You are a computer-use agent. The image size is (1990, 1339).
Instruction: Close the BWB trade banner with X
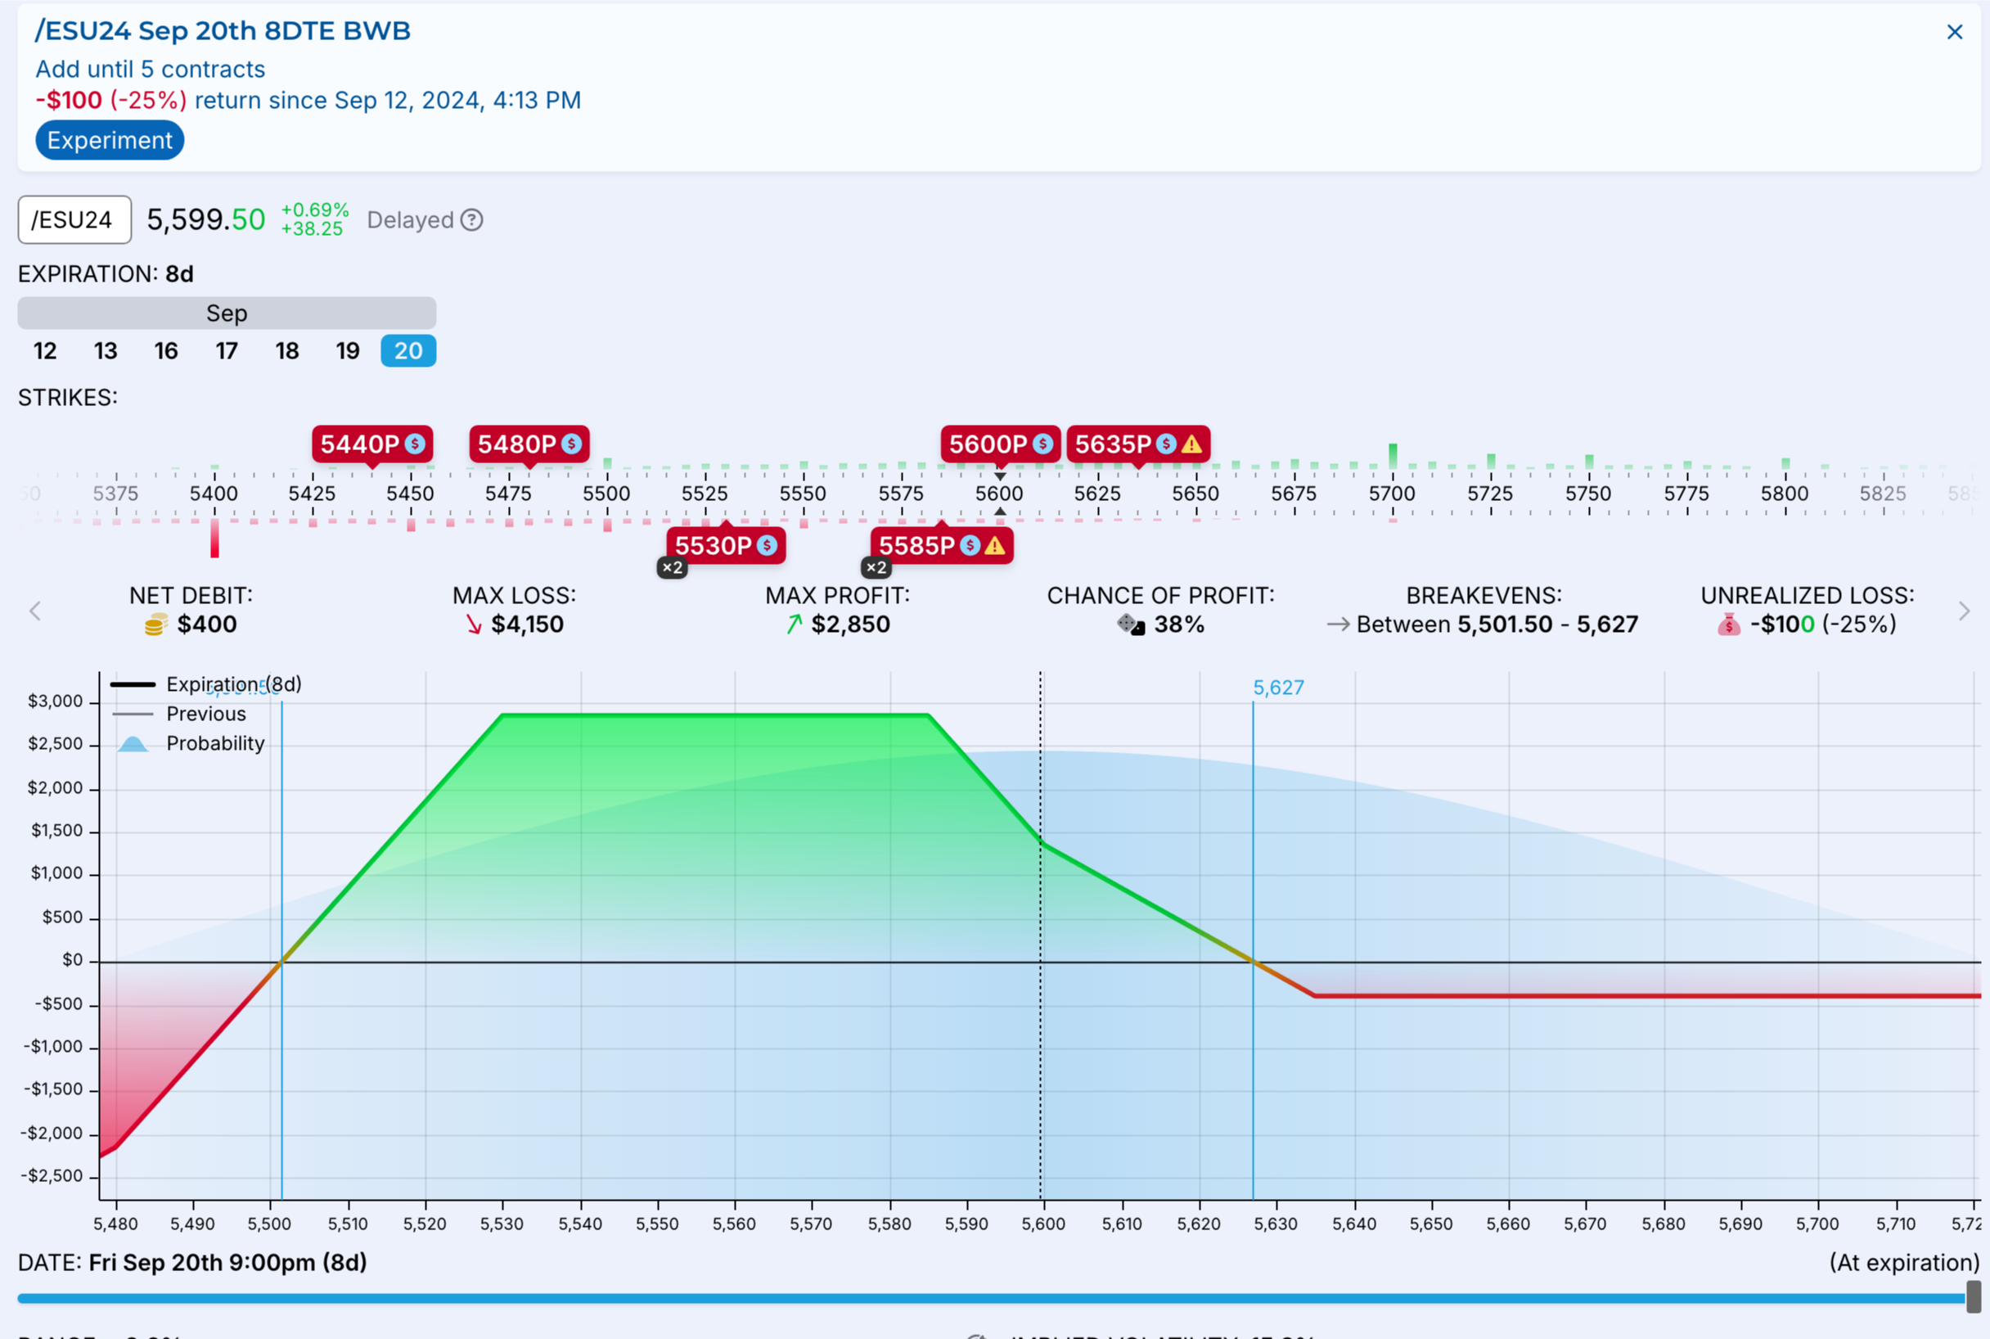[1954, 32]
